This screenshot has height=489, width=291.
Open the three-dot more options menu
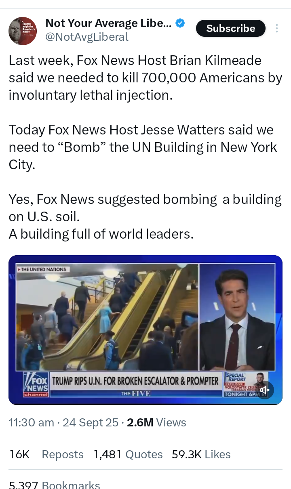pos(277,28)
